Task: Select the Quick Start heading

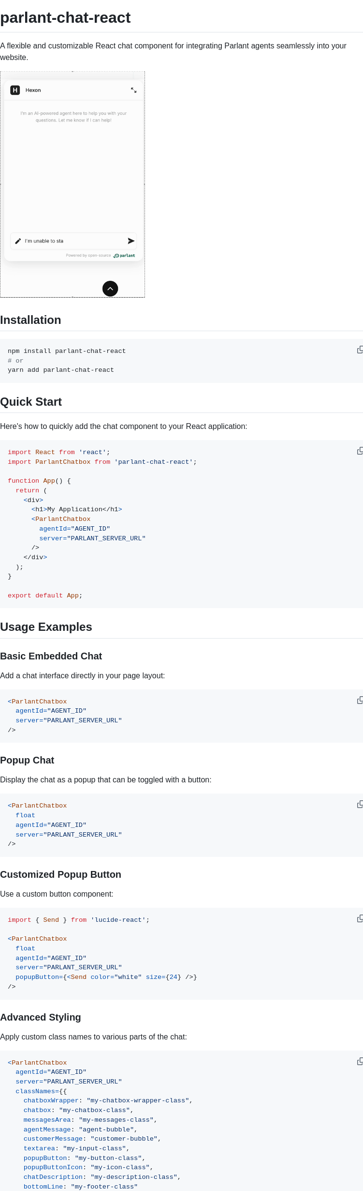Action: (31, 402)
